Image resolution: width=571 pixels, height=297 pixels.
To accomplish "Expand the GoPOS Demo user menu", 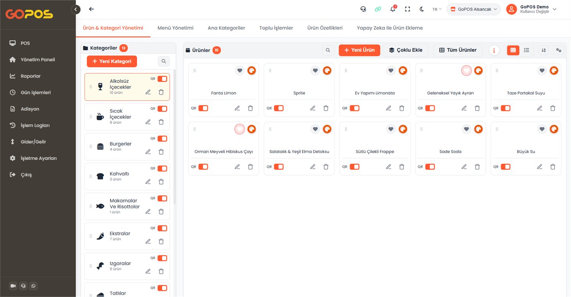I will tap(532, 9).
